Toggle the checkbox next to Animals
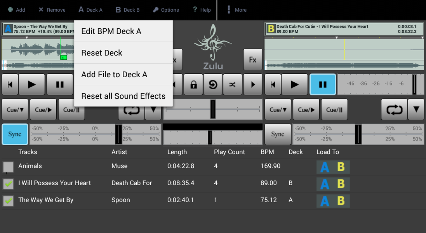This screenshot has width=426, height=233. (x=8, y=167)
